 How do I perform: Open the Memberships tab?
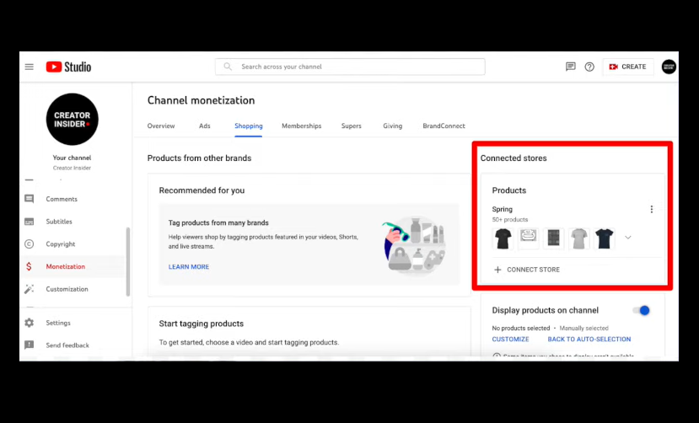pyautogui.click(x=301, y=126)
